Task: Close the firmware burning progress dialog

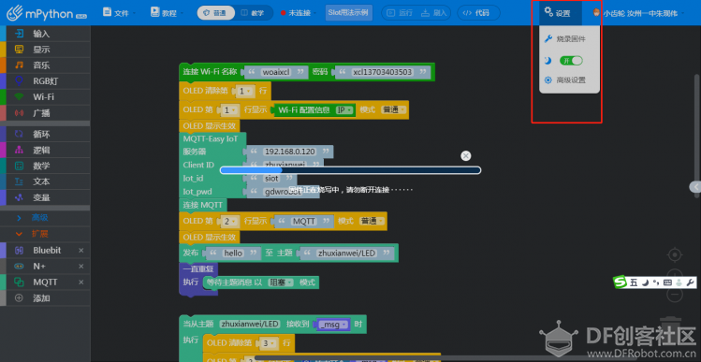Action: click(466, 155)
